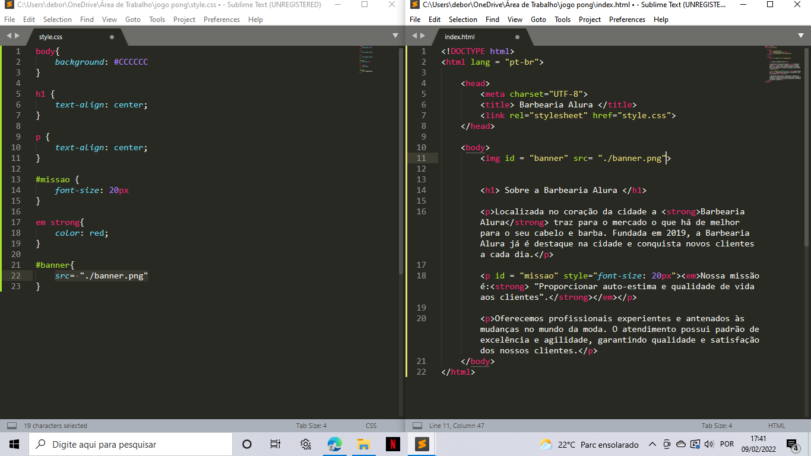The height and width of the screenshot is (456, 811).
Task: Open Preferences menu in index.html window
Action: pyautogui.click(x=627, y=19)
